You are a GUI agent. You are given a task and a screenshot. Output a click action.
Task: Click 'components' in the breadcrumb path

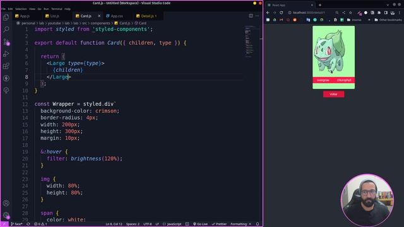pyautogui.click(x=100, y=23)
